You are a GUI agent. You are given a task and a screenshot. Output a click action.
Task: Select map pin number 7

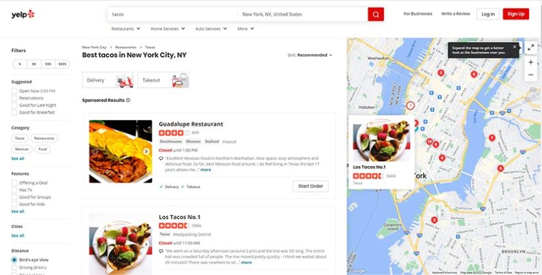(x=492, y=138)
